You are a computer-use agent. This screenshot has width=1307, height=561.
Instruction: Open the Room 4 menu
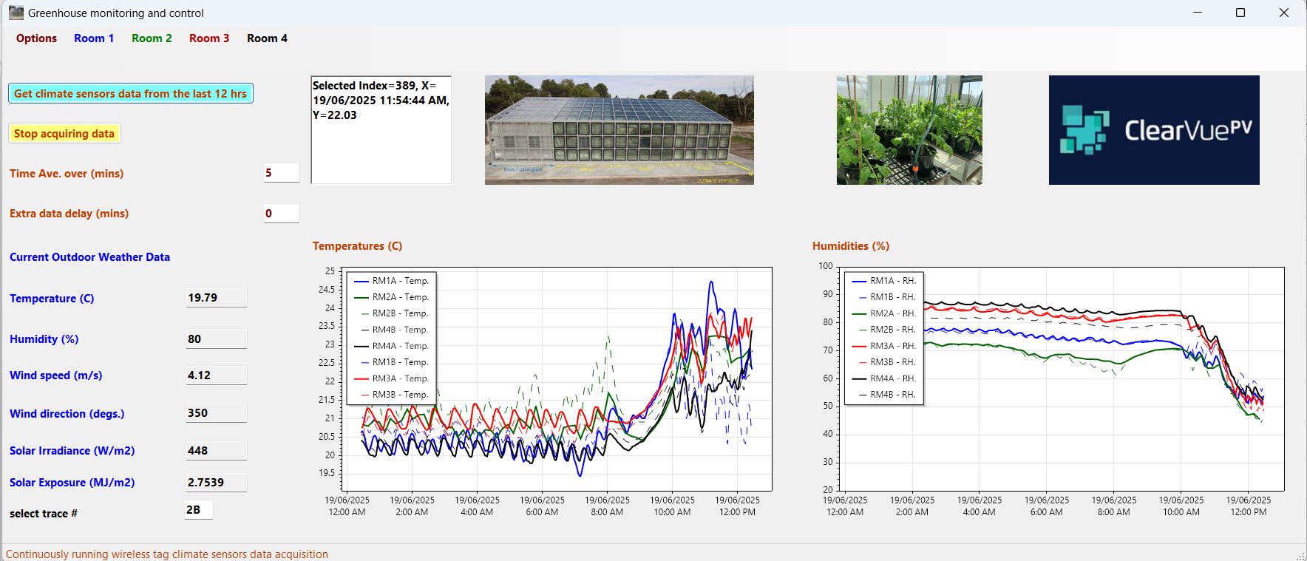coord(267,38)
